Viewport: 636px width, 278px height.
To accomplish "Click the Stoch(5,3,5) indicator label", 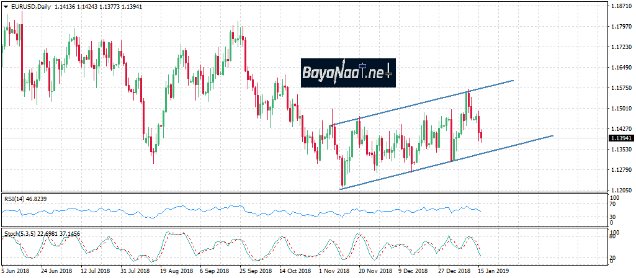I will click(20, 233).
